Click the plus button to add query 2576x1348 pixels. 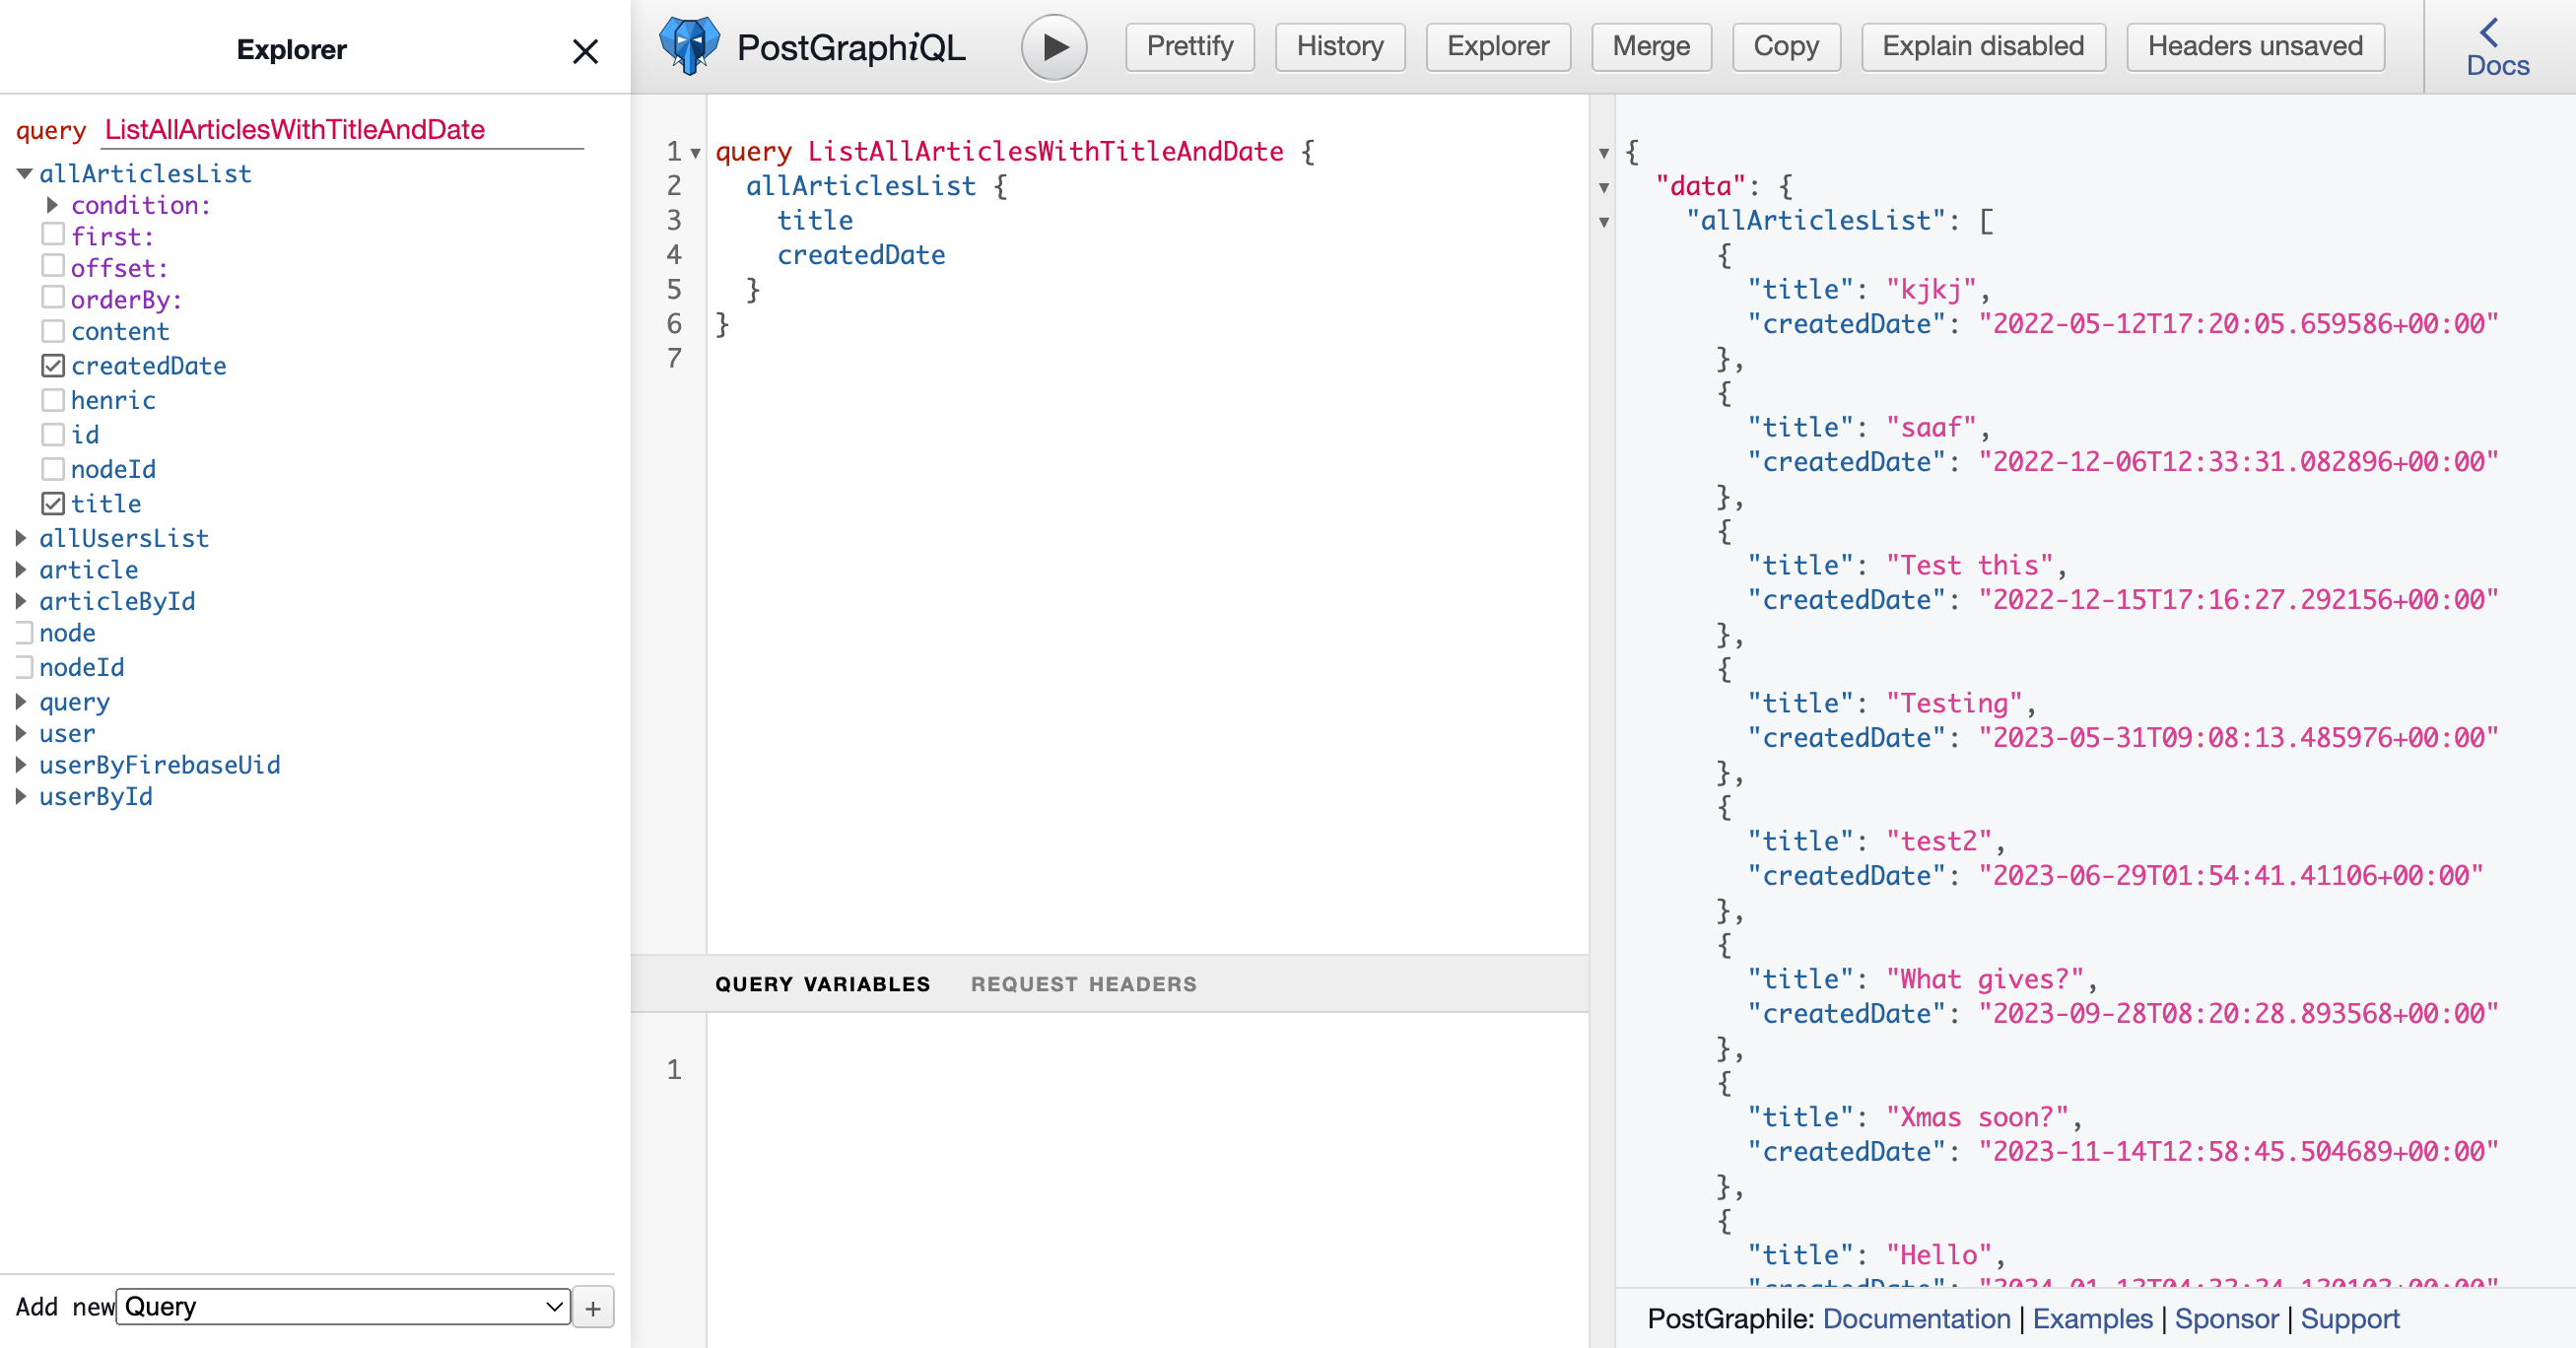(593, 1308)
